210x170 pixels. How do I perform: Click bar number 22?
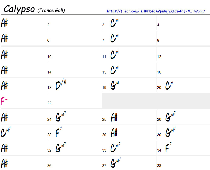[x=49, y=103]
